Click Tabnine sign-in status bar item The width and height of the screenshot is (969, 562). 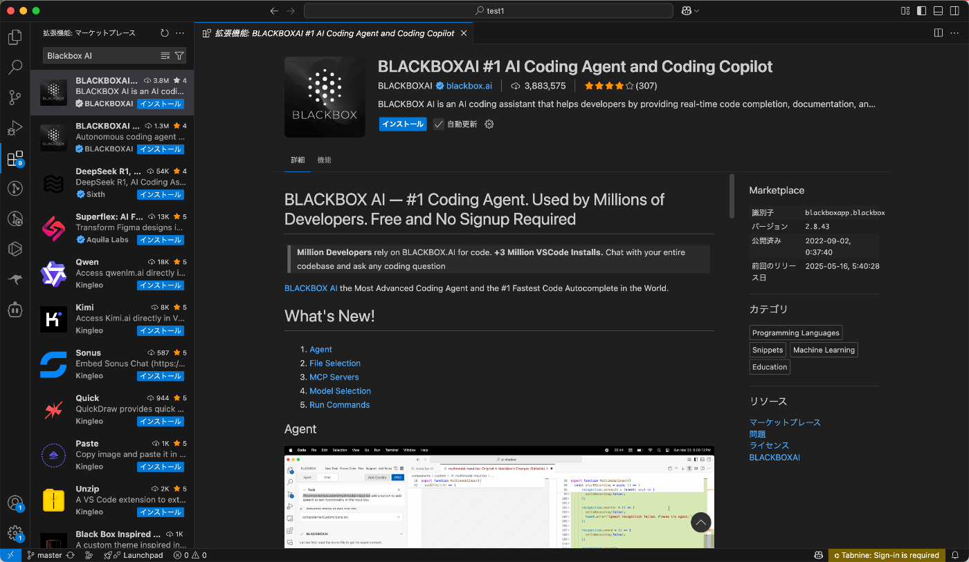click(x=886, y=555)
